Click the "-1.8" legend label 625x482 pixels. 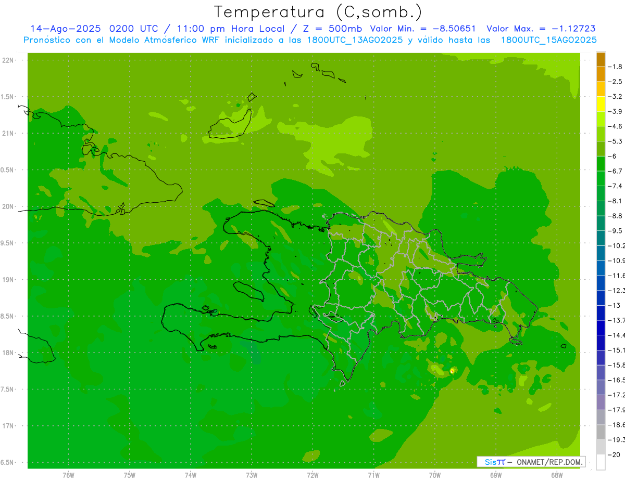[x=616, y=67]
